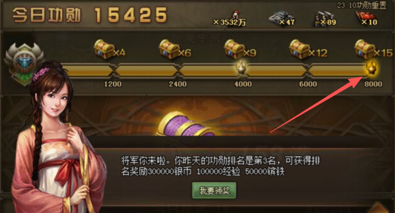Click the 今日功勋 15425 score display
The width and height of the screenshot is (395, 213).
click(x=90, y=15)
